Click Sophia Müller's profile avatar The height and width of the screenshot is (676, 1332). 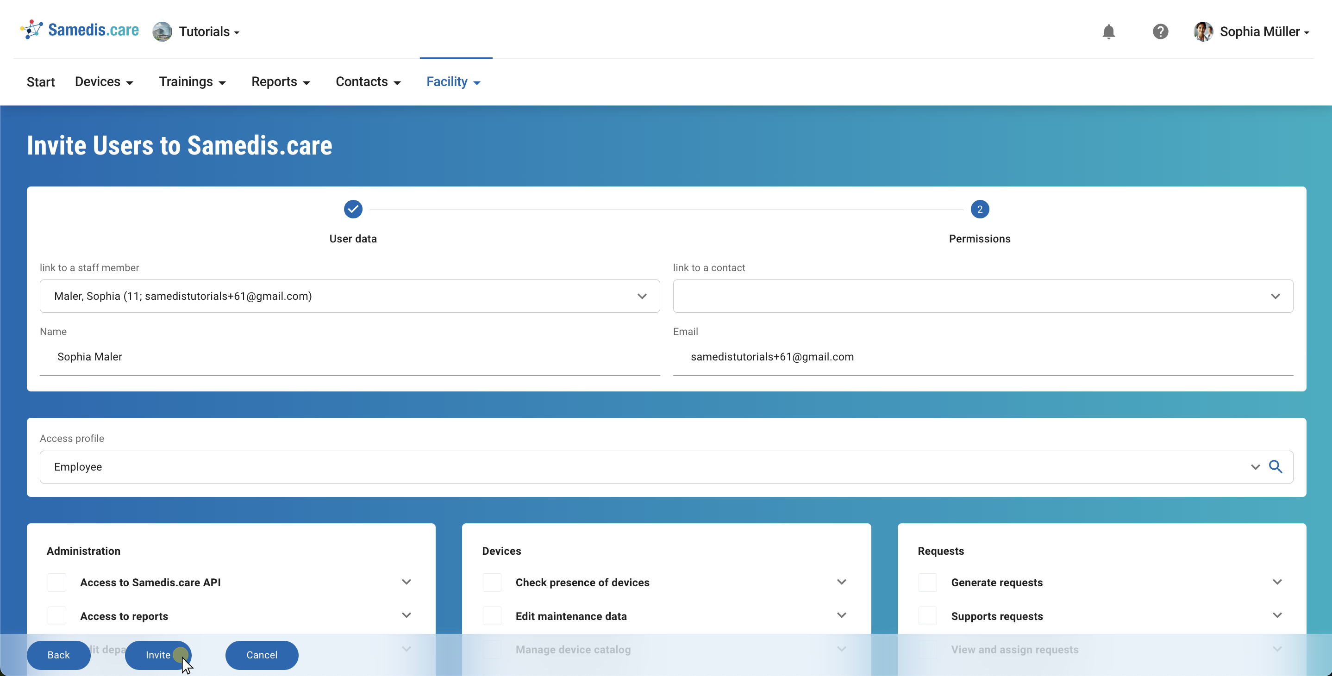1203,31
